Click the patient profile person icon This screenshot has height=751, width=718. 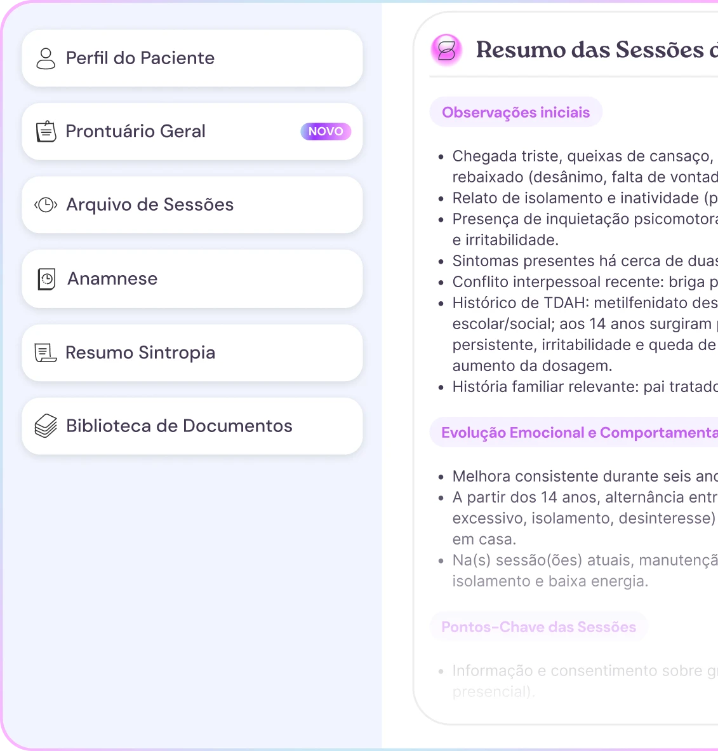(x=46, y=58)
